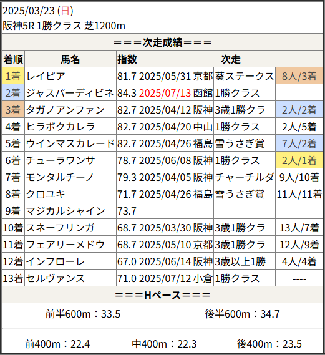Click the yellow 1着 finishing cell

(13, 76)
